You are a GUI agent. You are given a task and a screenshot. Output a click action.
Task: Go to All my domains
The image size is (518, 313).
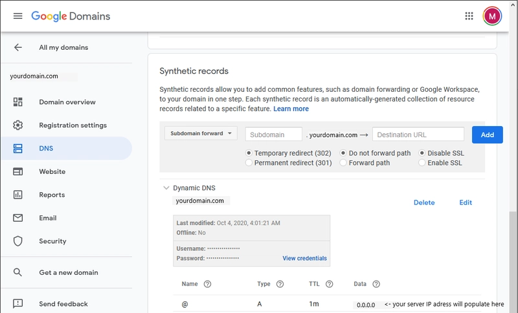coord(63,47)
